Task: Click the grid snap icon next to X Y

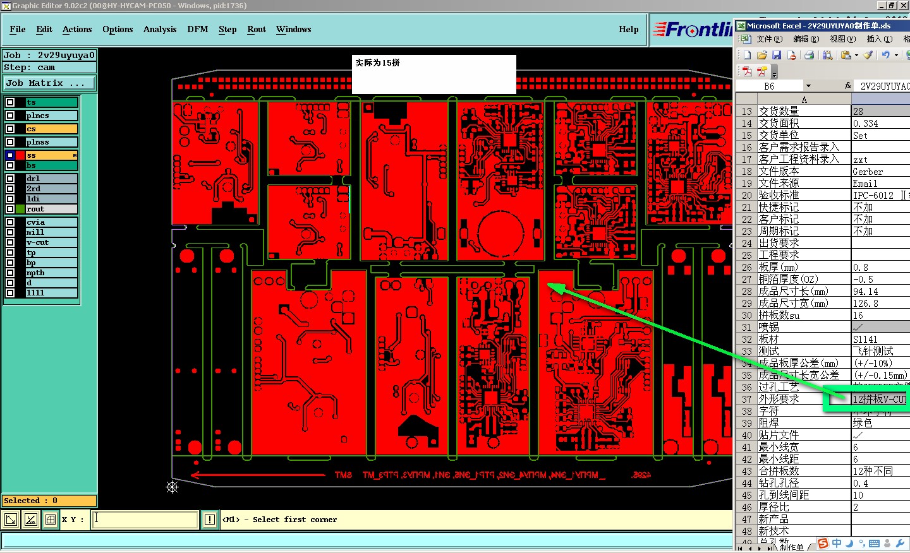Action: pyautogui.click(x=51, y=520)
